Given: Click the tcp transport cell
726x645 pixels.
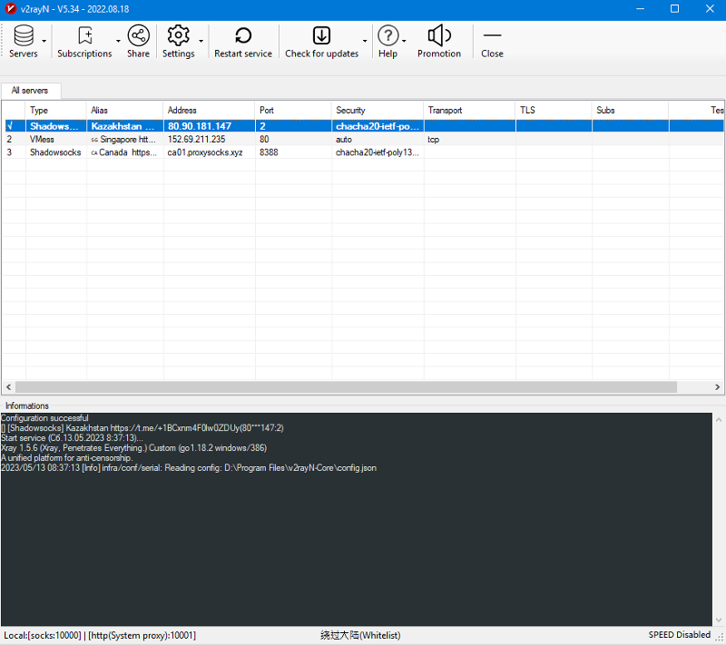Looking at the screenshot, I should coord(434,140).
